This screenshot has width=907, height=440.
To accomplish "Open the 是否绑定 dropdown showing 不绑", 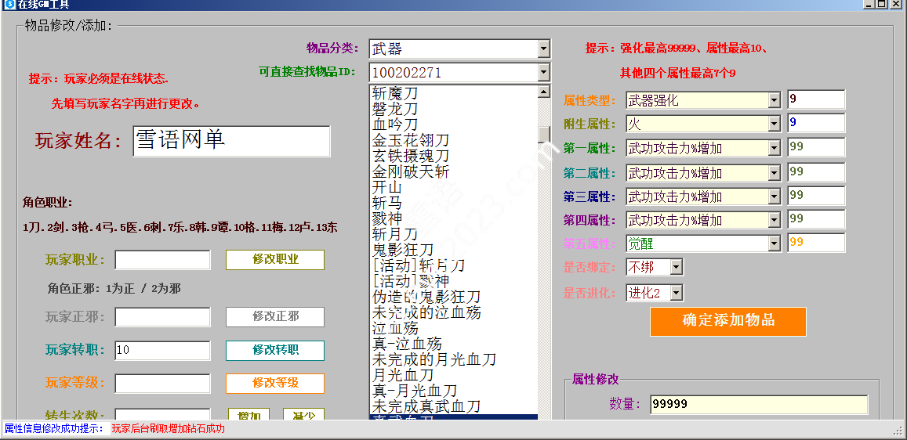I will click(x=676, y=268).
